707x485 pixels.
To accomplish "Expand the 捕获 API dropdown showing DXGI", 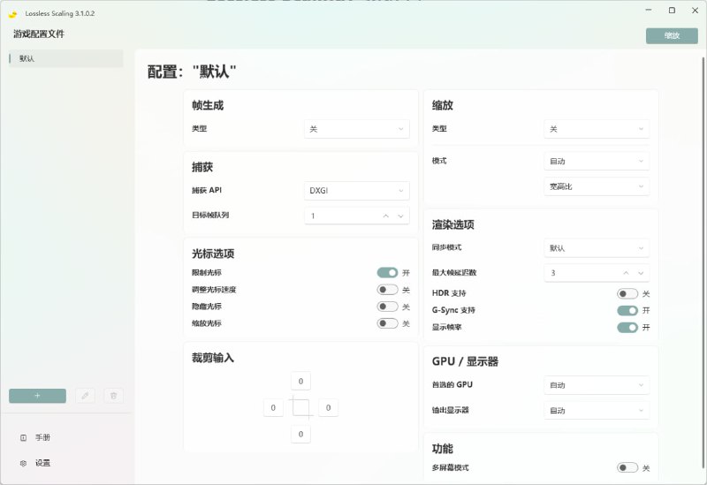I will click(x=356, y=190).
